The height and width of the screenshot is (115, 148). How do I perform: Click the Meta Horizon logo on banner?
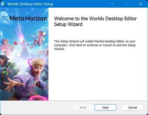tap(24, 18)
